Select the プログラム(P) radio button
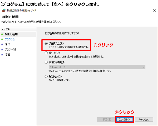Viewport: 158px width, 126px height. pos(46,43)
